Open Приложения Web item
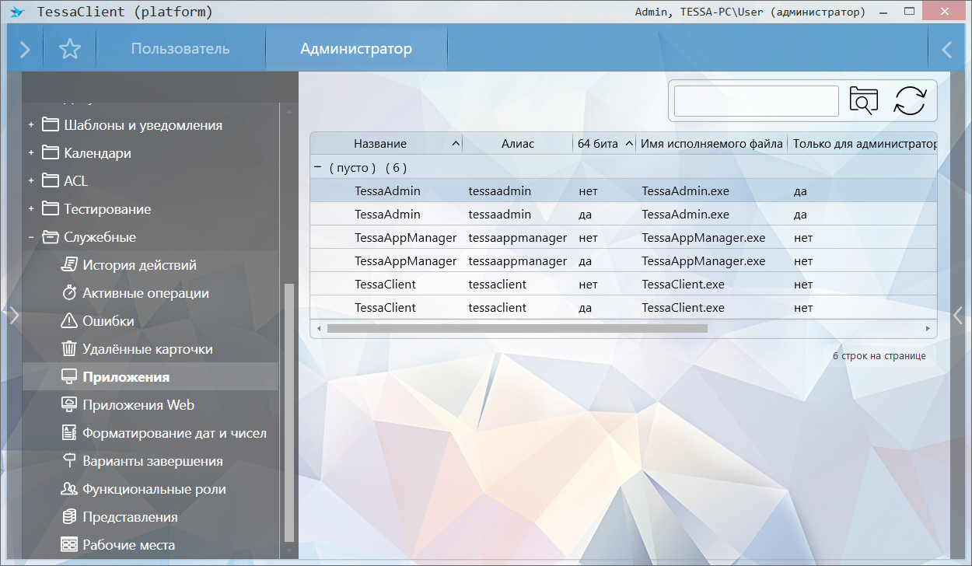 pos(138,405)
